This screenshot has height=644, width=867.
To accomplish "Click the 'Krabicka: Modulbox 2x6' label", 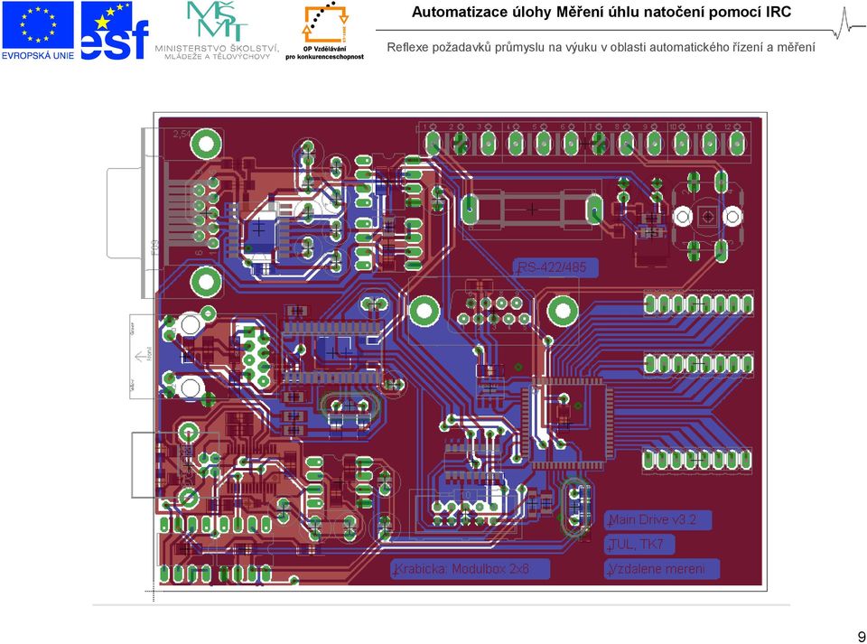I will [x=471, y=569].
